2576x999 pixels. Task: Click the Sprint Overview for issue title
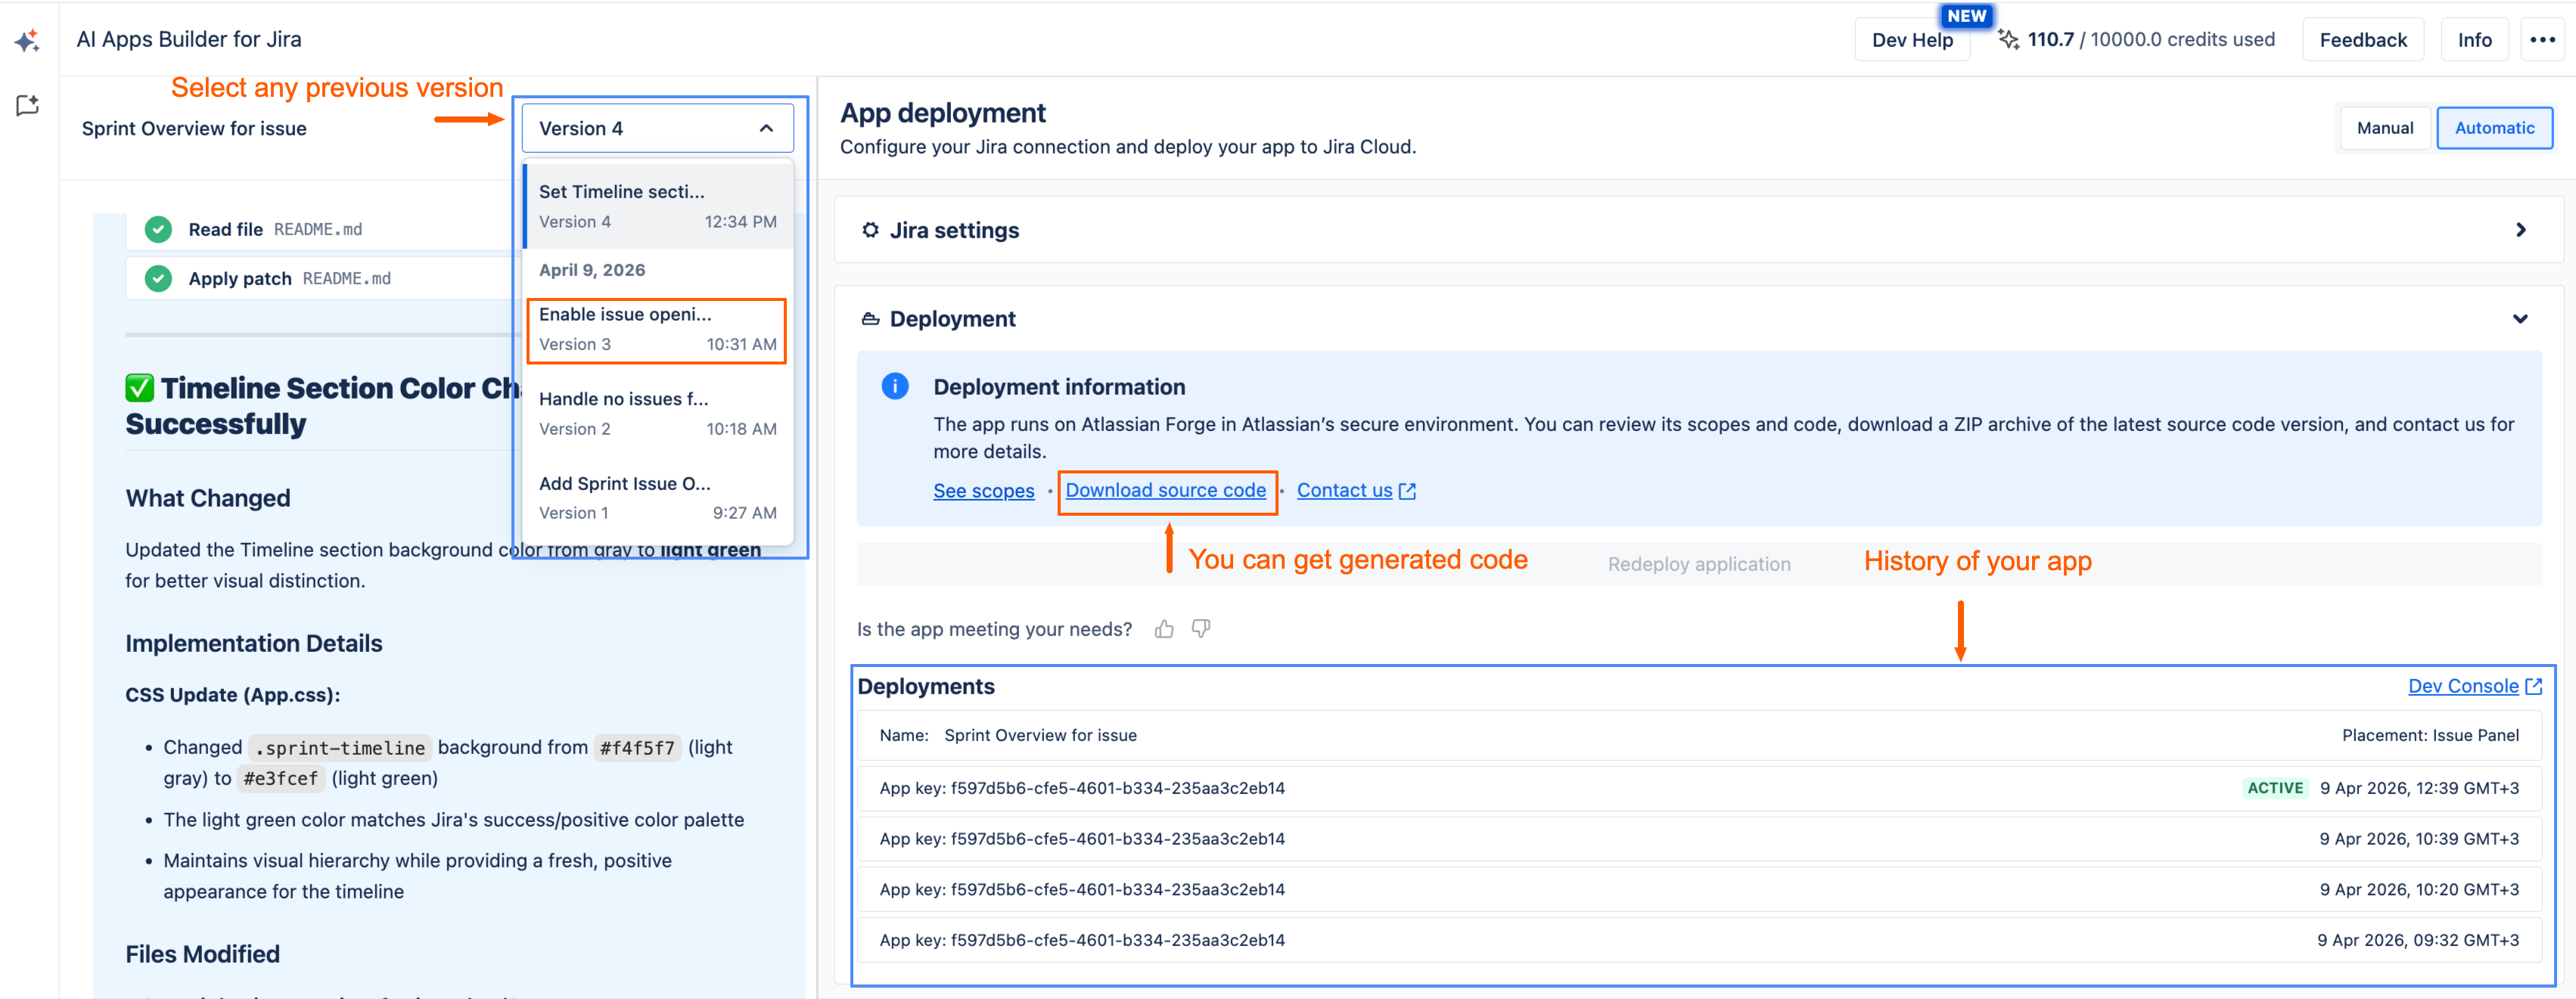(x=194, y=128)
